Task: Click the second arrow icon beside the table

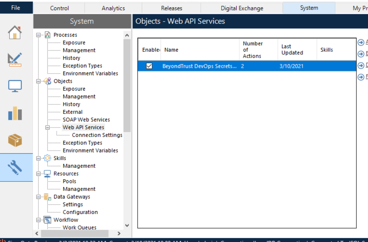Action: point(361,54)
